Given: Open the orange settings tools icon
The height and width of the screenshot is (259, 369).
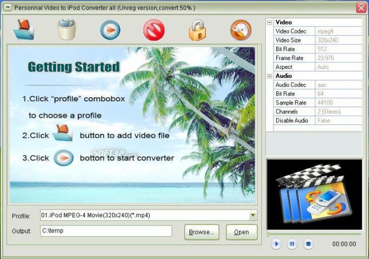Looking at the screenshot, I should pyautogui.click(x=241, y=30).
